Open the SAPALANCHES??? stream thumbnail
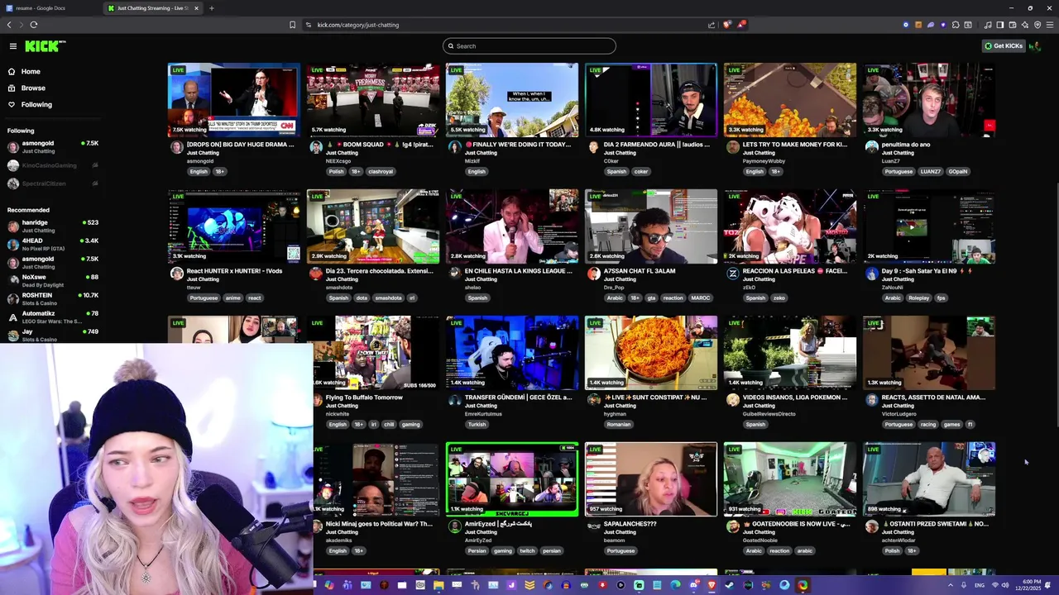The width and height of the screenshot is (1059, 595). [651, 479]
